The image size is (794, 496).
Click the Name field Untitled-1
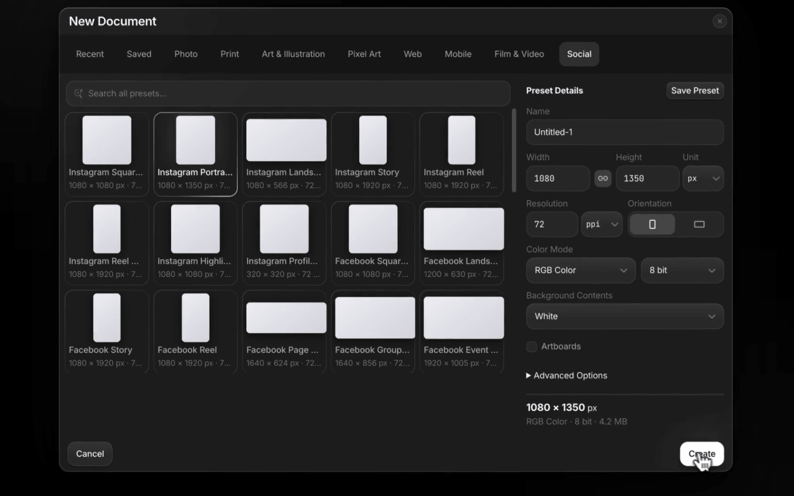coord(625,132)
